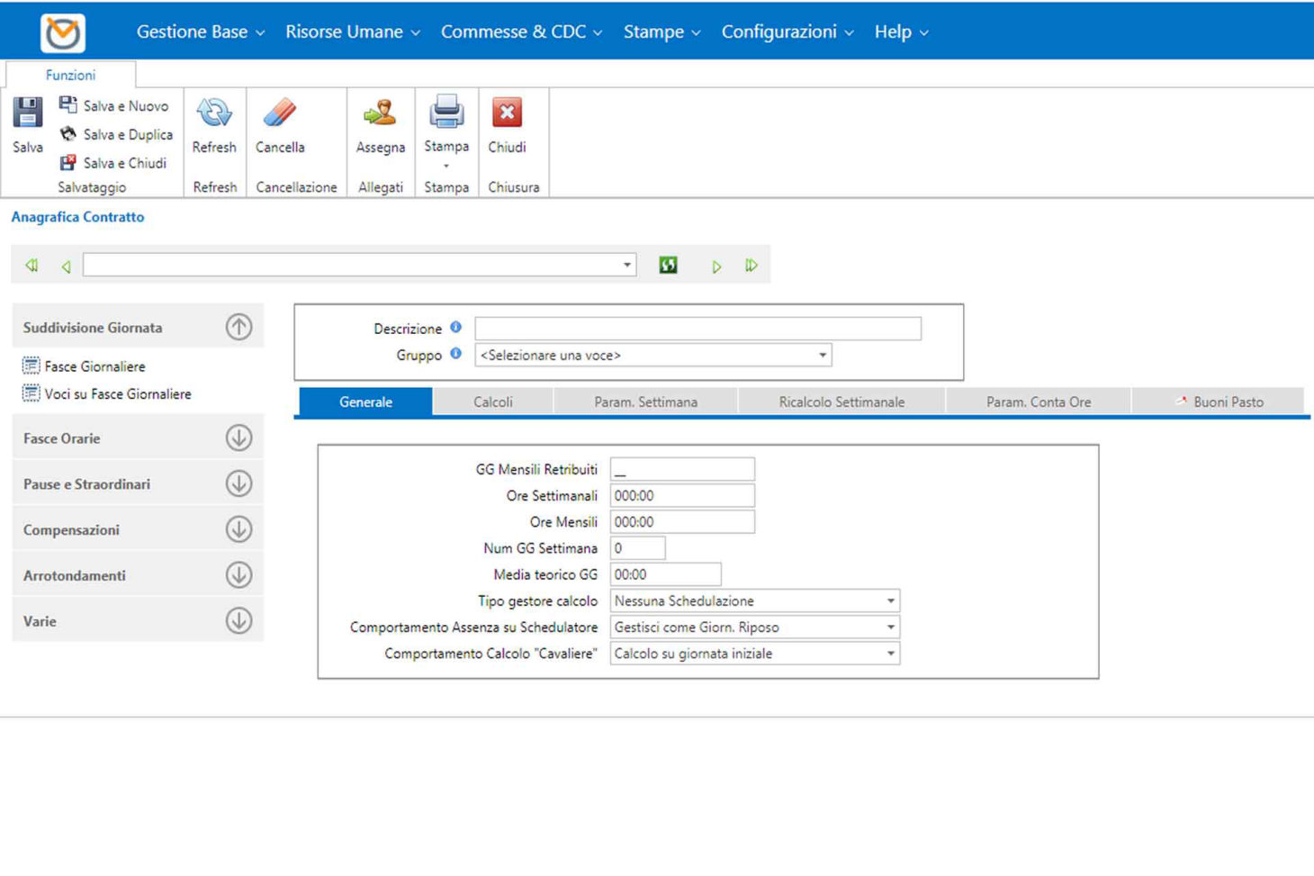
Task: Expand Compensazioni section arrow
Action: pyautogui.click(x=238, y=529)
